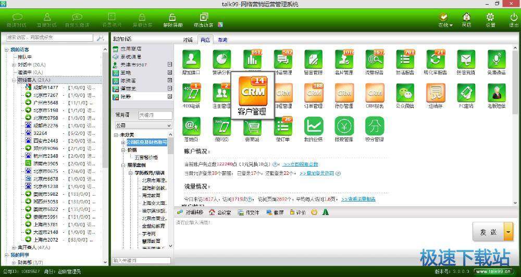Switch to 对话 tab
The image size is (521, 277).
click(188, 40)
